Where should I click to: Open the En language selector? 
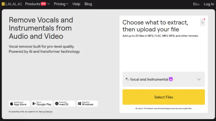coord(196,4)
